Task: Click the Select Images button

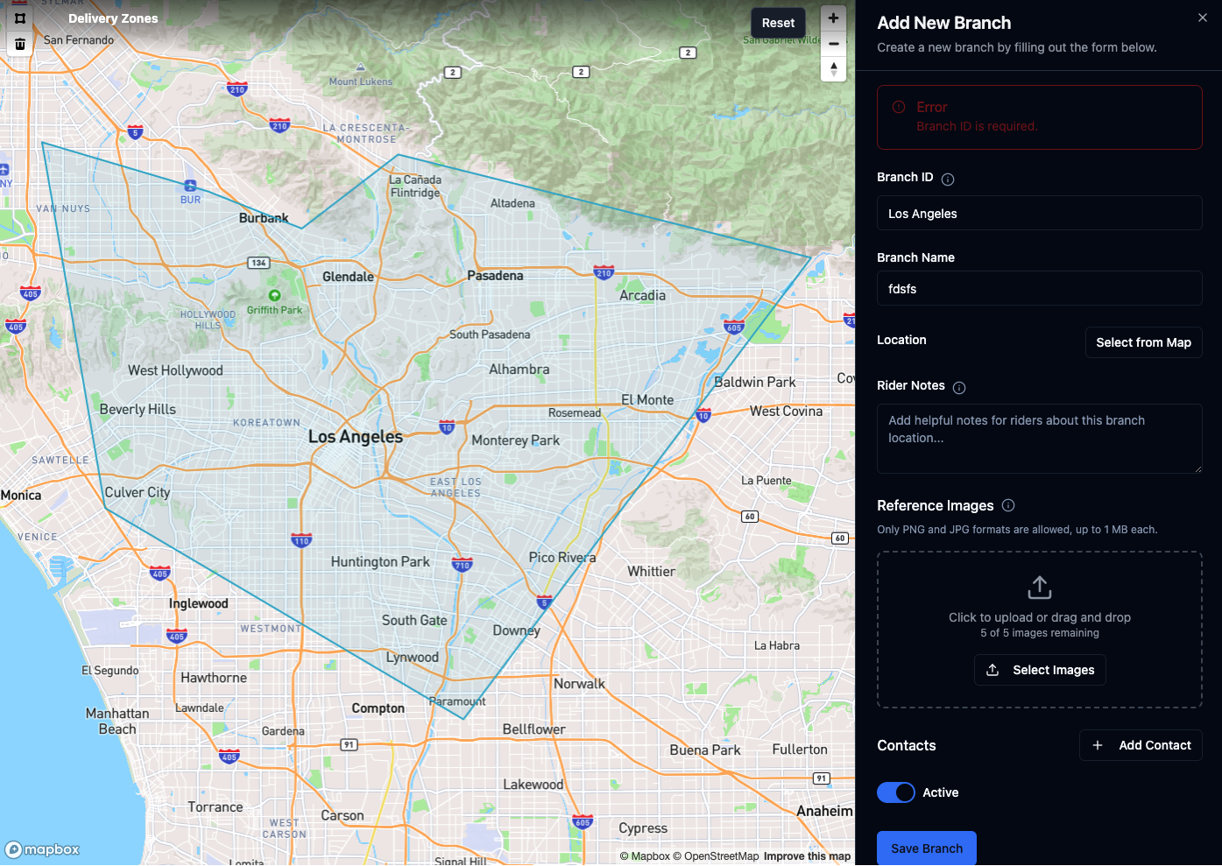Action: coord(1040,670)
